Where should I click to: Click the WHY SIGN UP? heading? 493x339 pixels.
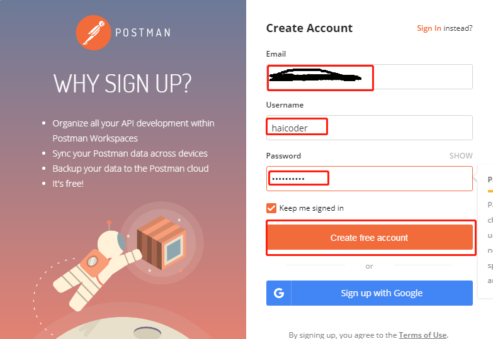[x=122, y=84]
